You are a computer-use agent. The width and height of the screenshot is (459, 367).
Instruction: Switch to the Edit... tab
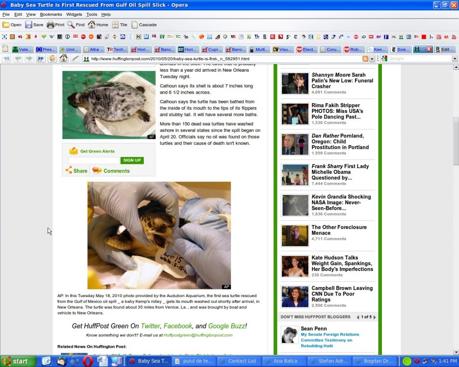(x=445, y=49)
